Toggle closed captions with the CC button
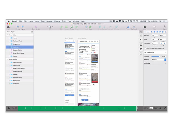The height and width of the screenshot is (130, 173). click(156, 108)
